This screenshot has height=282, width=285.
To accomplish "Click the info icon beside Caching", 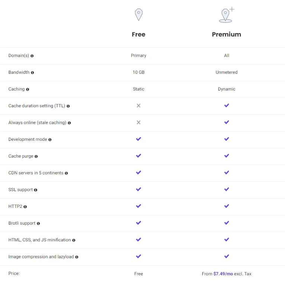I will pyautogui.click(x=28, y=89).
